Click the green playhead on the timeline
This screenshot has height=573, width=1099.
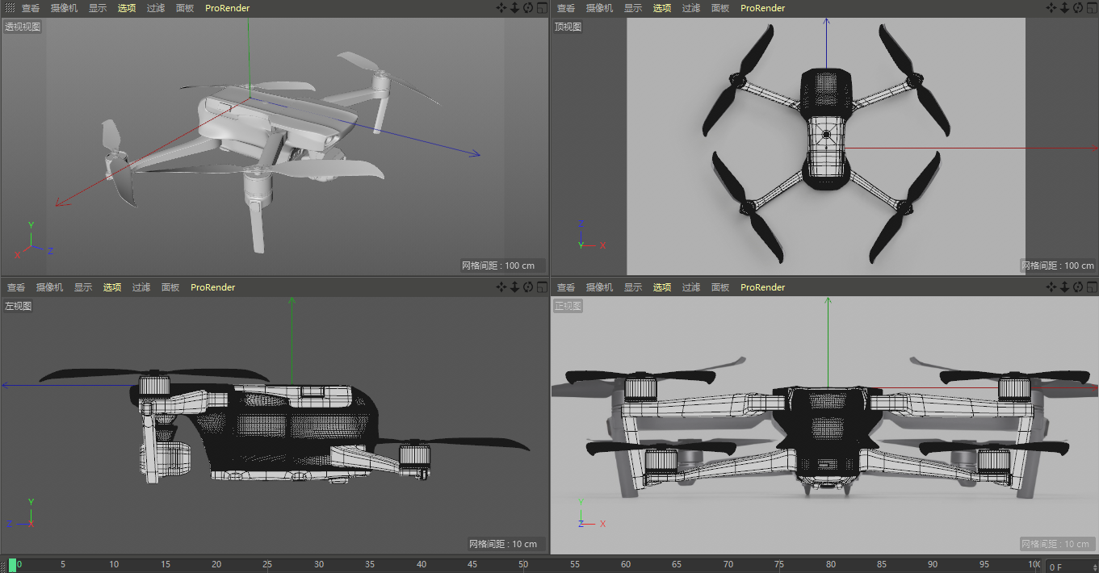pyautogui.click(x=13, y=565)
